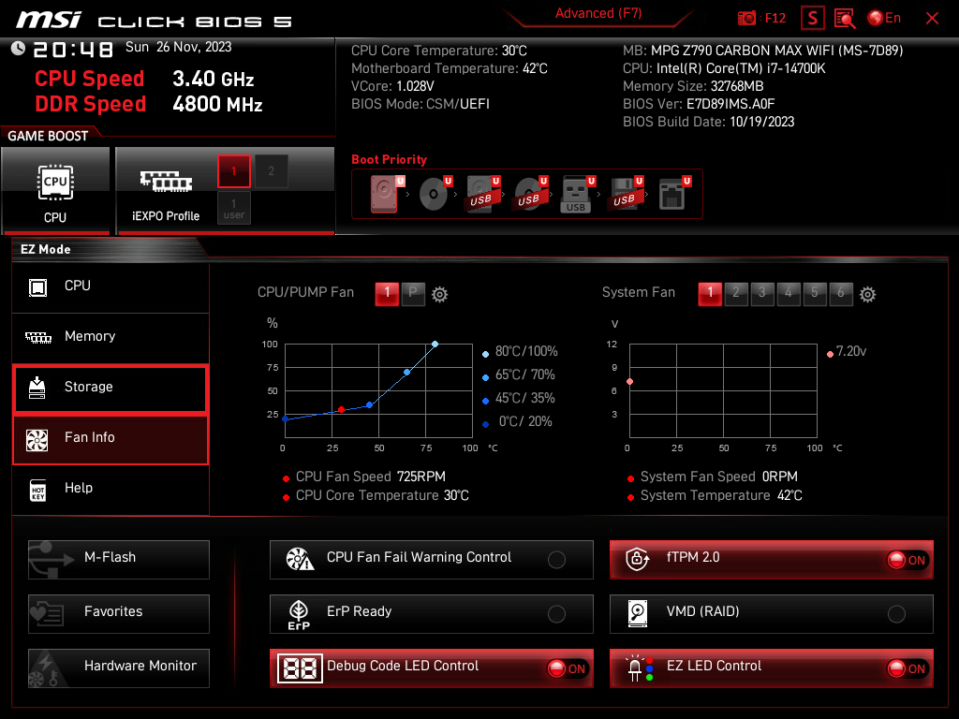Open Favorites menu
The width and height of the screenshot is (959, 719).
coord(119,614)
